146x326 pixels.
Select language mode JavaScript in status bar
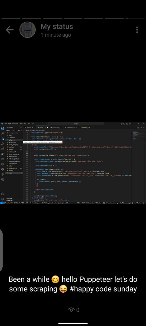pyautogui.click(x=90, y=203)
